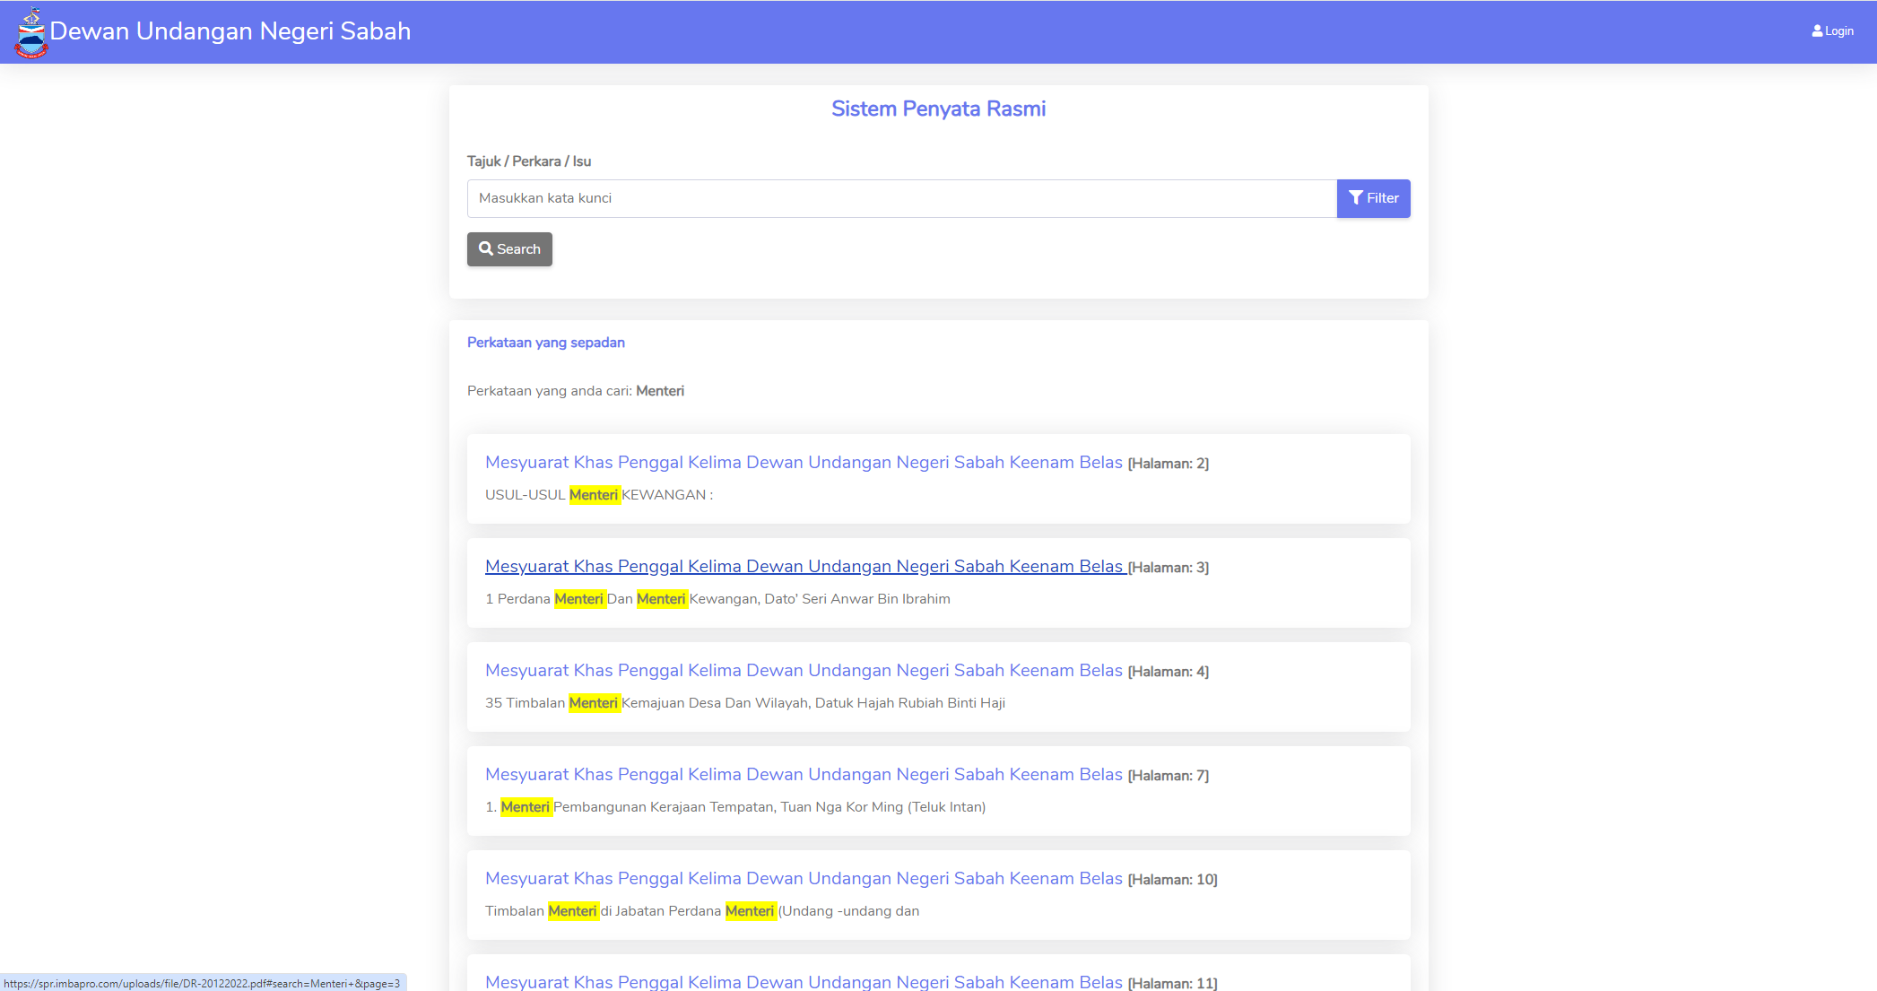Viewport: 1877px width, 991px height.
Task: Open the underlined result for Halaman 3
Action: (803, 567)
